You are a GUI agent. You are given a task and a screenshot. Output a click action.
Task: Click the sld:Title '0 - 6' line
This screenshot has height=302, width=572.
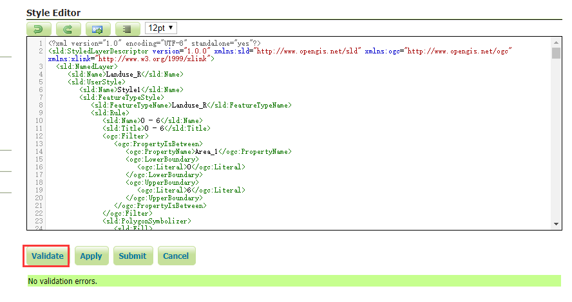(x=157, y=128)
